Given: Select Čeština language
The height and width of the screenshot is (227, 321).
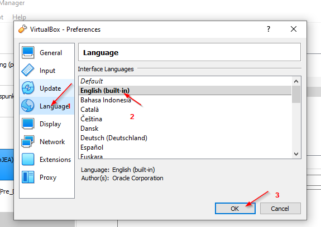Looking at the screenshot, I should 185,119.
